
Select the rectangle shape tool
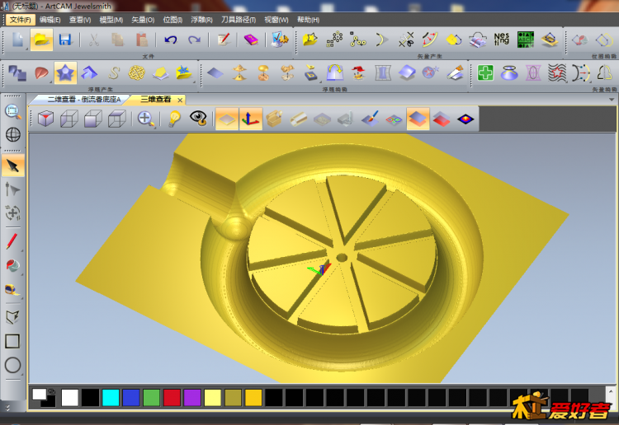click(x=12, y=340)
